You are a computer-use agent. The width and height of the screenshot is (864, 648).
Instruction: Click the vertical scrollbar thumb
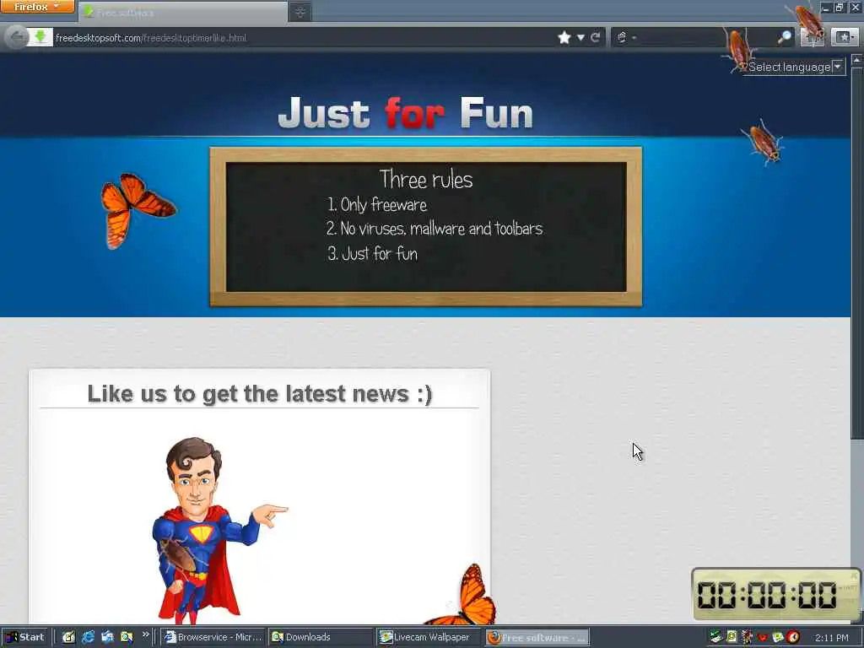coord(857,252)
